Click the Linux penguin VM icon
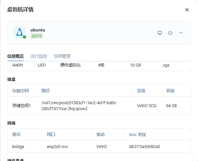Viewport: 198px width, 161px height. 19,32
